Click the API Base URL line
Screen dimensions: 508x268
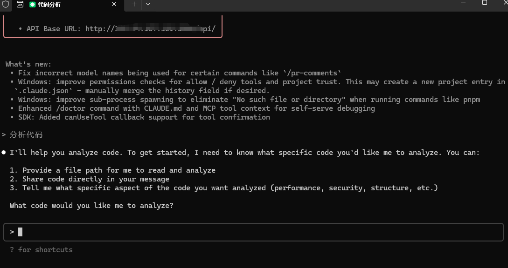(x=117, y=29)
